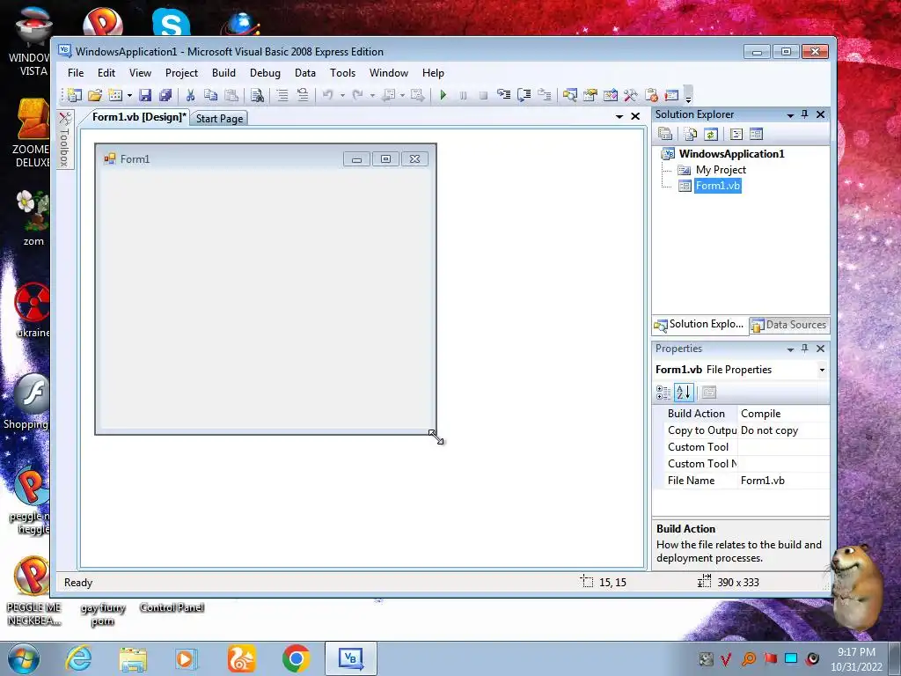Open the Toolbox hammer and wrench icon
The width and height of the screenshot is (901, 676).
(630, 95)
